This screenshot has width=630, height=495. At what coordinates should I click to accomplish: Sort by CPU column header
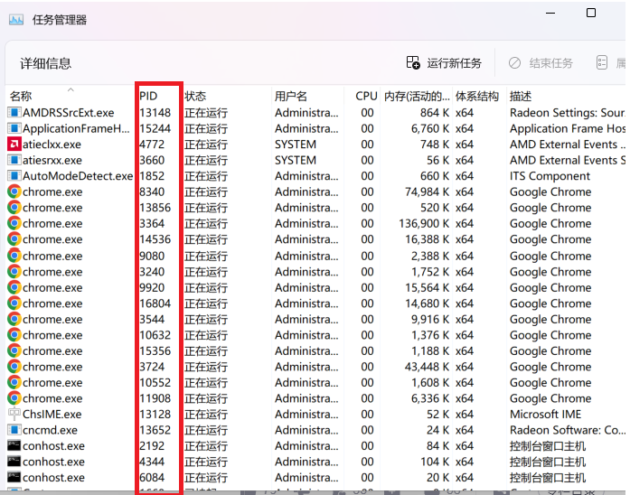pos(366,96)
